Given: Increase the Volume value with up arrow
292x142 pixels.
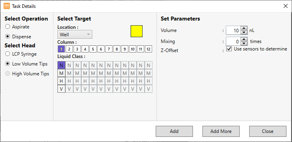Looking at the screenshot, I should [244, 28].
